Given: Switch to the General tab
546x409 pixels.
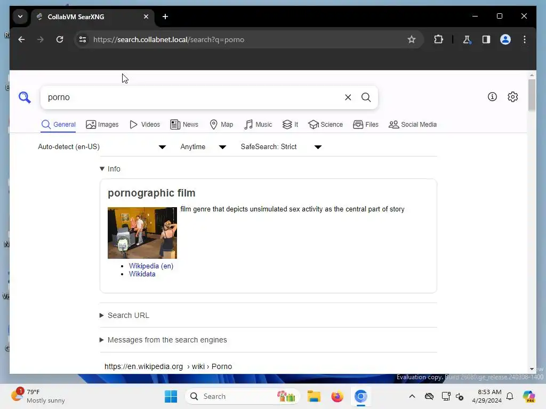Looking at the screenshot, I should pos(58,125).
